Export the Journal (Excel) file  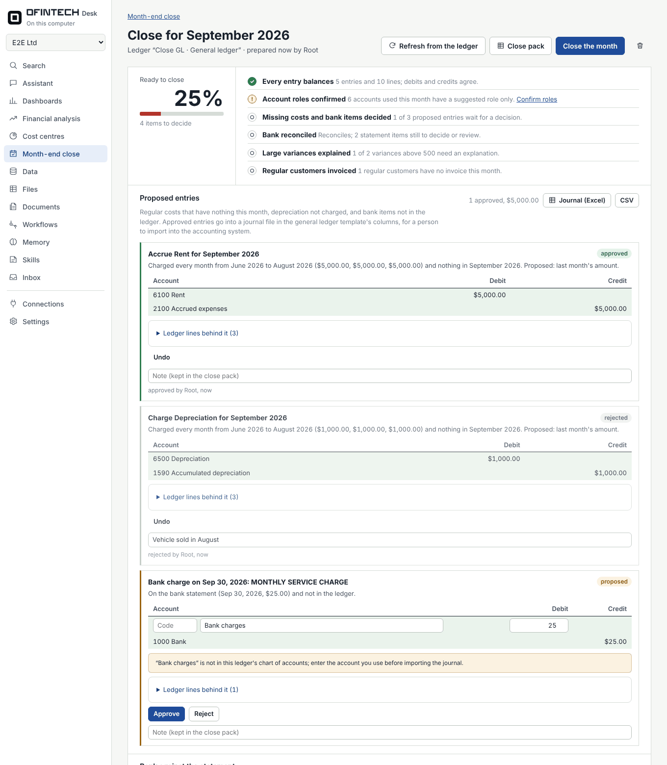[x=577, y=201]
